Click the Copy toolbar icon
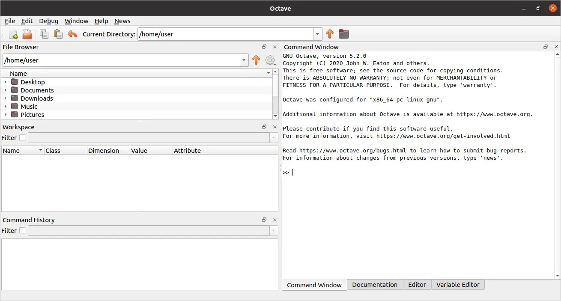Image resolution: width=561 pixels, height=301 pixels. point(44,34)
